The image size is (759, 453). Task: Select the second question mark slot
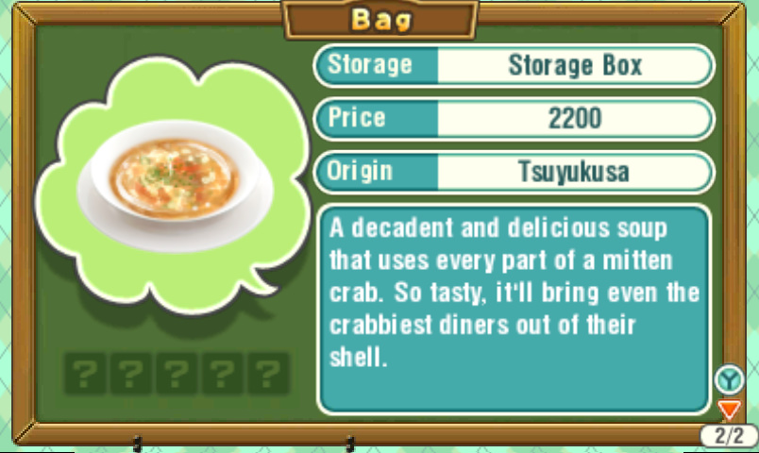tap(131, 373)
